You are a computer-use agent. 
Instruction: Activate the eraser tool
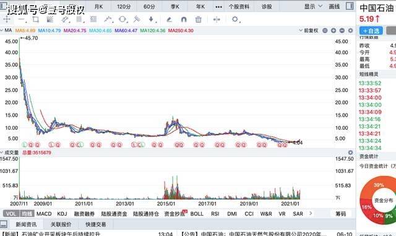click(x=169, y=19)
